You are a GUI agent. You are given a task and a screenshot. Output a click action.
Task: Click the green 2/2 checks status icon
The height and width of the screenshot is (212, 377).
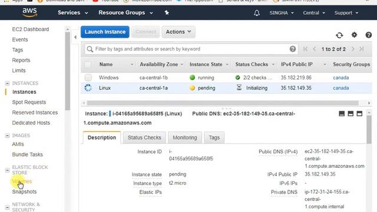[x=238, y=77]
